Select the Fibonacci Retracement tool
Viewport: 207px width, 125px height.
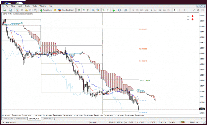pyautogui.click(x=202, y=10)
